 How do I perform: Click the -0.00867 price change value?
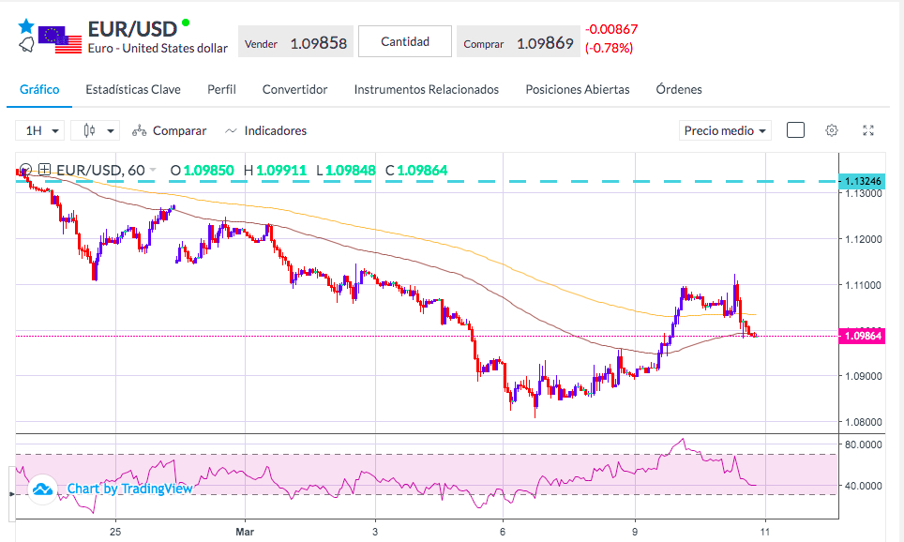pyautogui.click(x=611, y=29)
